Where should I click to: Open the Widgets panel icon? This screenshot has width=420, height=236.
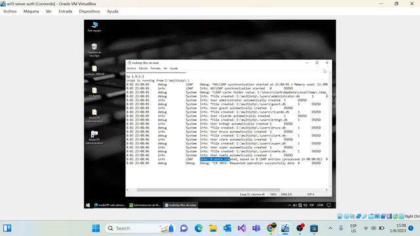point(7,228)
